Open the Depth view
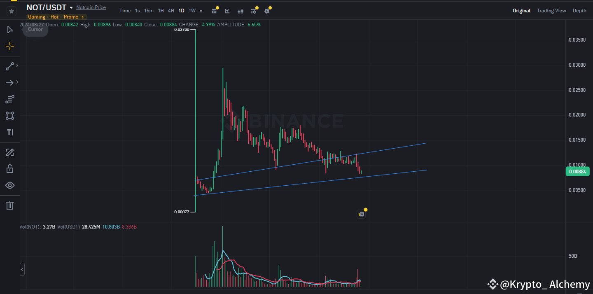Viewport: 593px width, 294px height. pos(579,10)
